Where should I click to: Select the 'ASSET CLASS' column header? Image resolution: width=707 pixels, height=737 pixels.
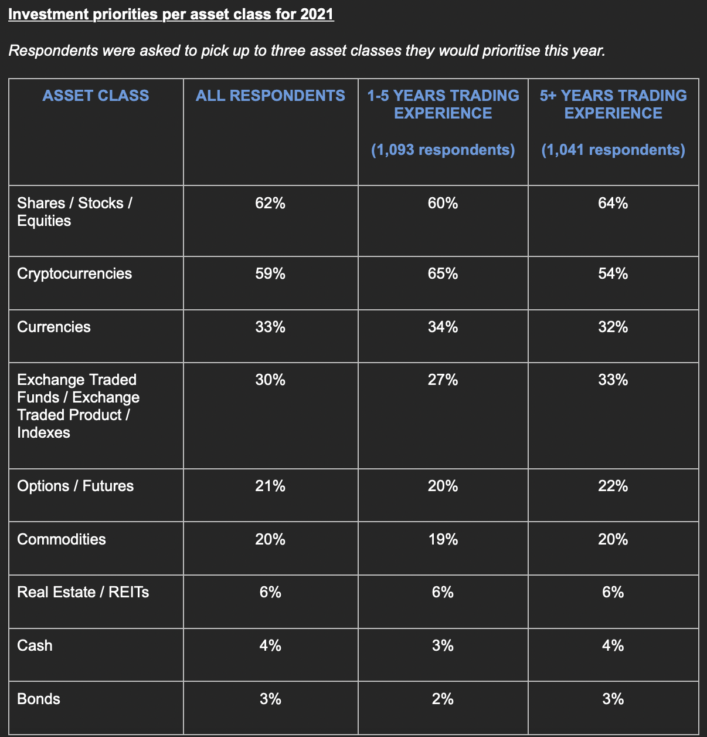[96, 96]
